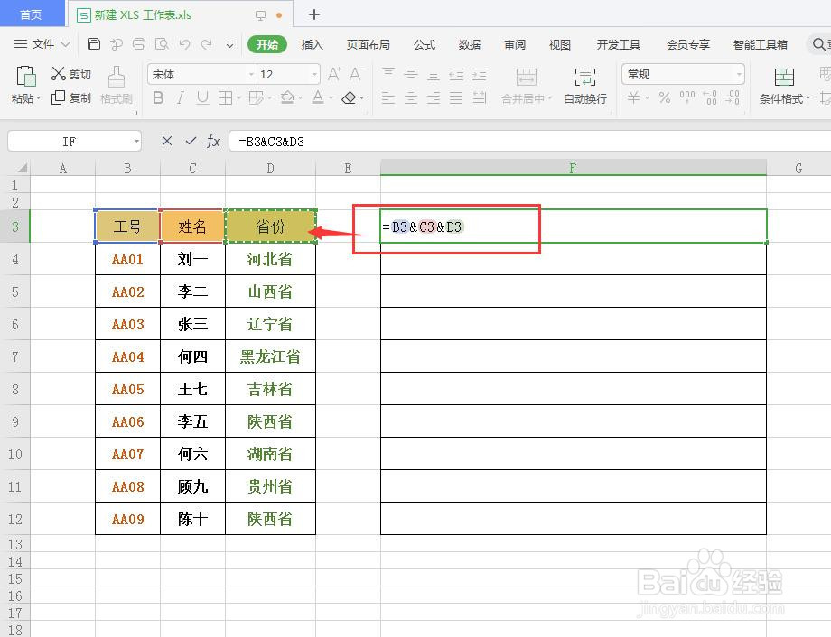
Task: Click the Undo arrow icon
Action: pyautogui.click(x=184, y=44)
